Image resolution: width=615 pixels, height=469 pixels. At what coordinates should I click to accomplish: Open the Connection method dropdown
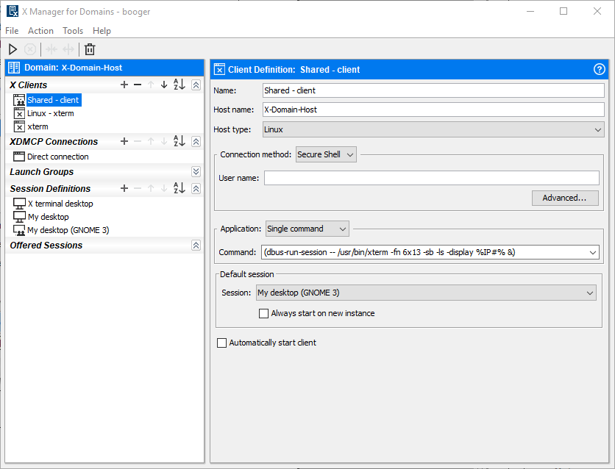326,154
